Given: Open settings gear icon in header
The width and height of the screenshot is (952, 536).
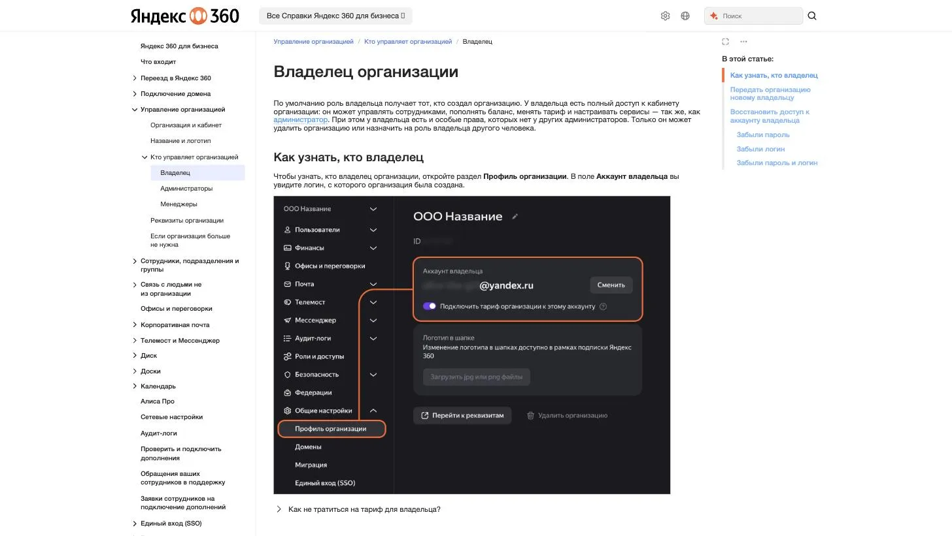Looking at the screenshot, I should (665, 16).
